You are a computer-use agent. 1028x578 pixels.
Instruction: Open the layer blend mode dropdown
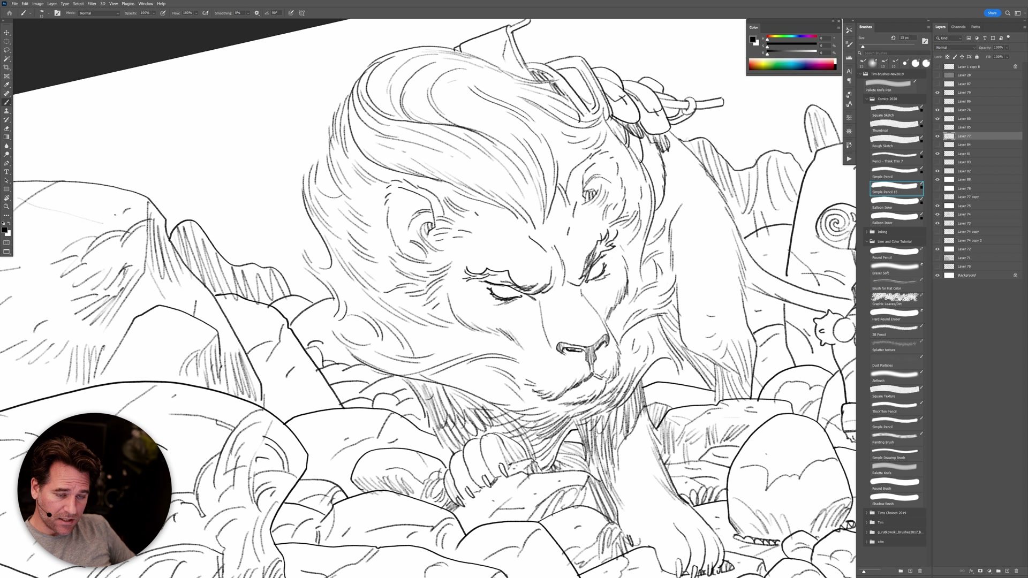pyautogui.click(x=955, y=48)
